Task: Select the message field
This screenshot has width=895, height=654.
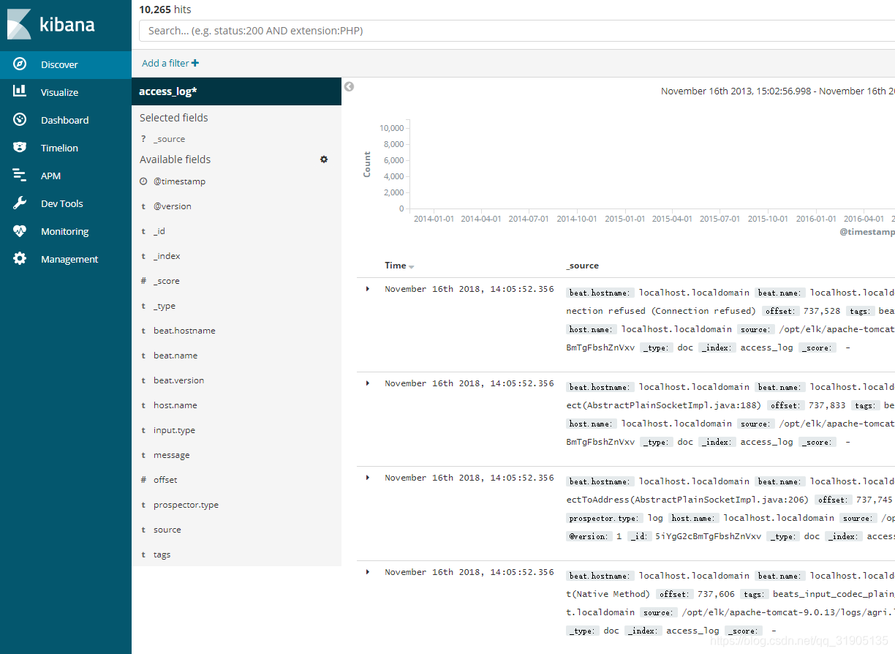Action: [171, 454]
